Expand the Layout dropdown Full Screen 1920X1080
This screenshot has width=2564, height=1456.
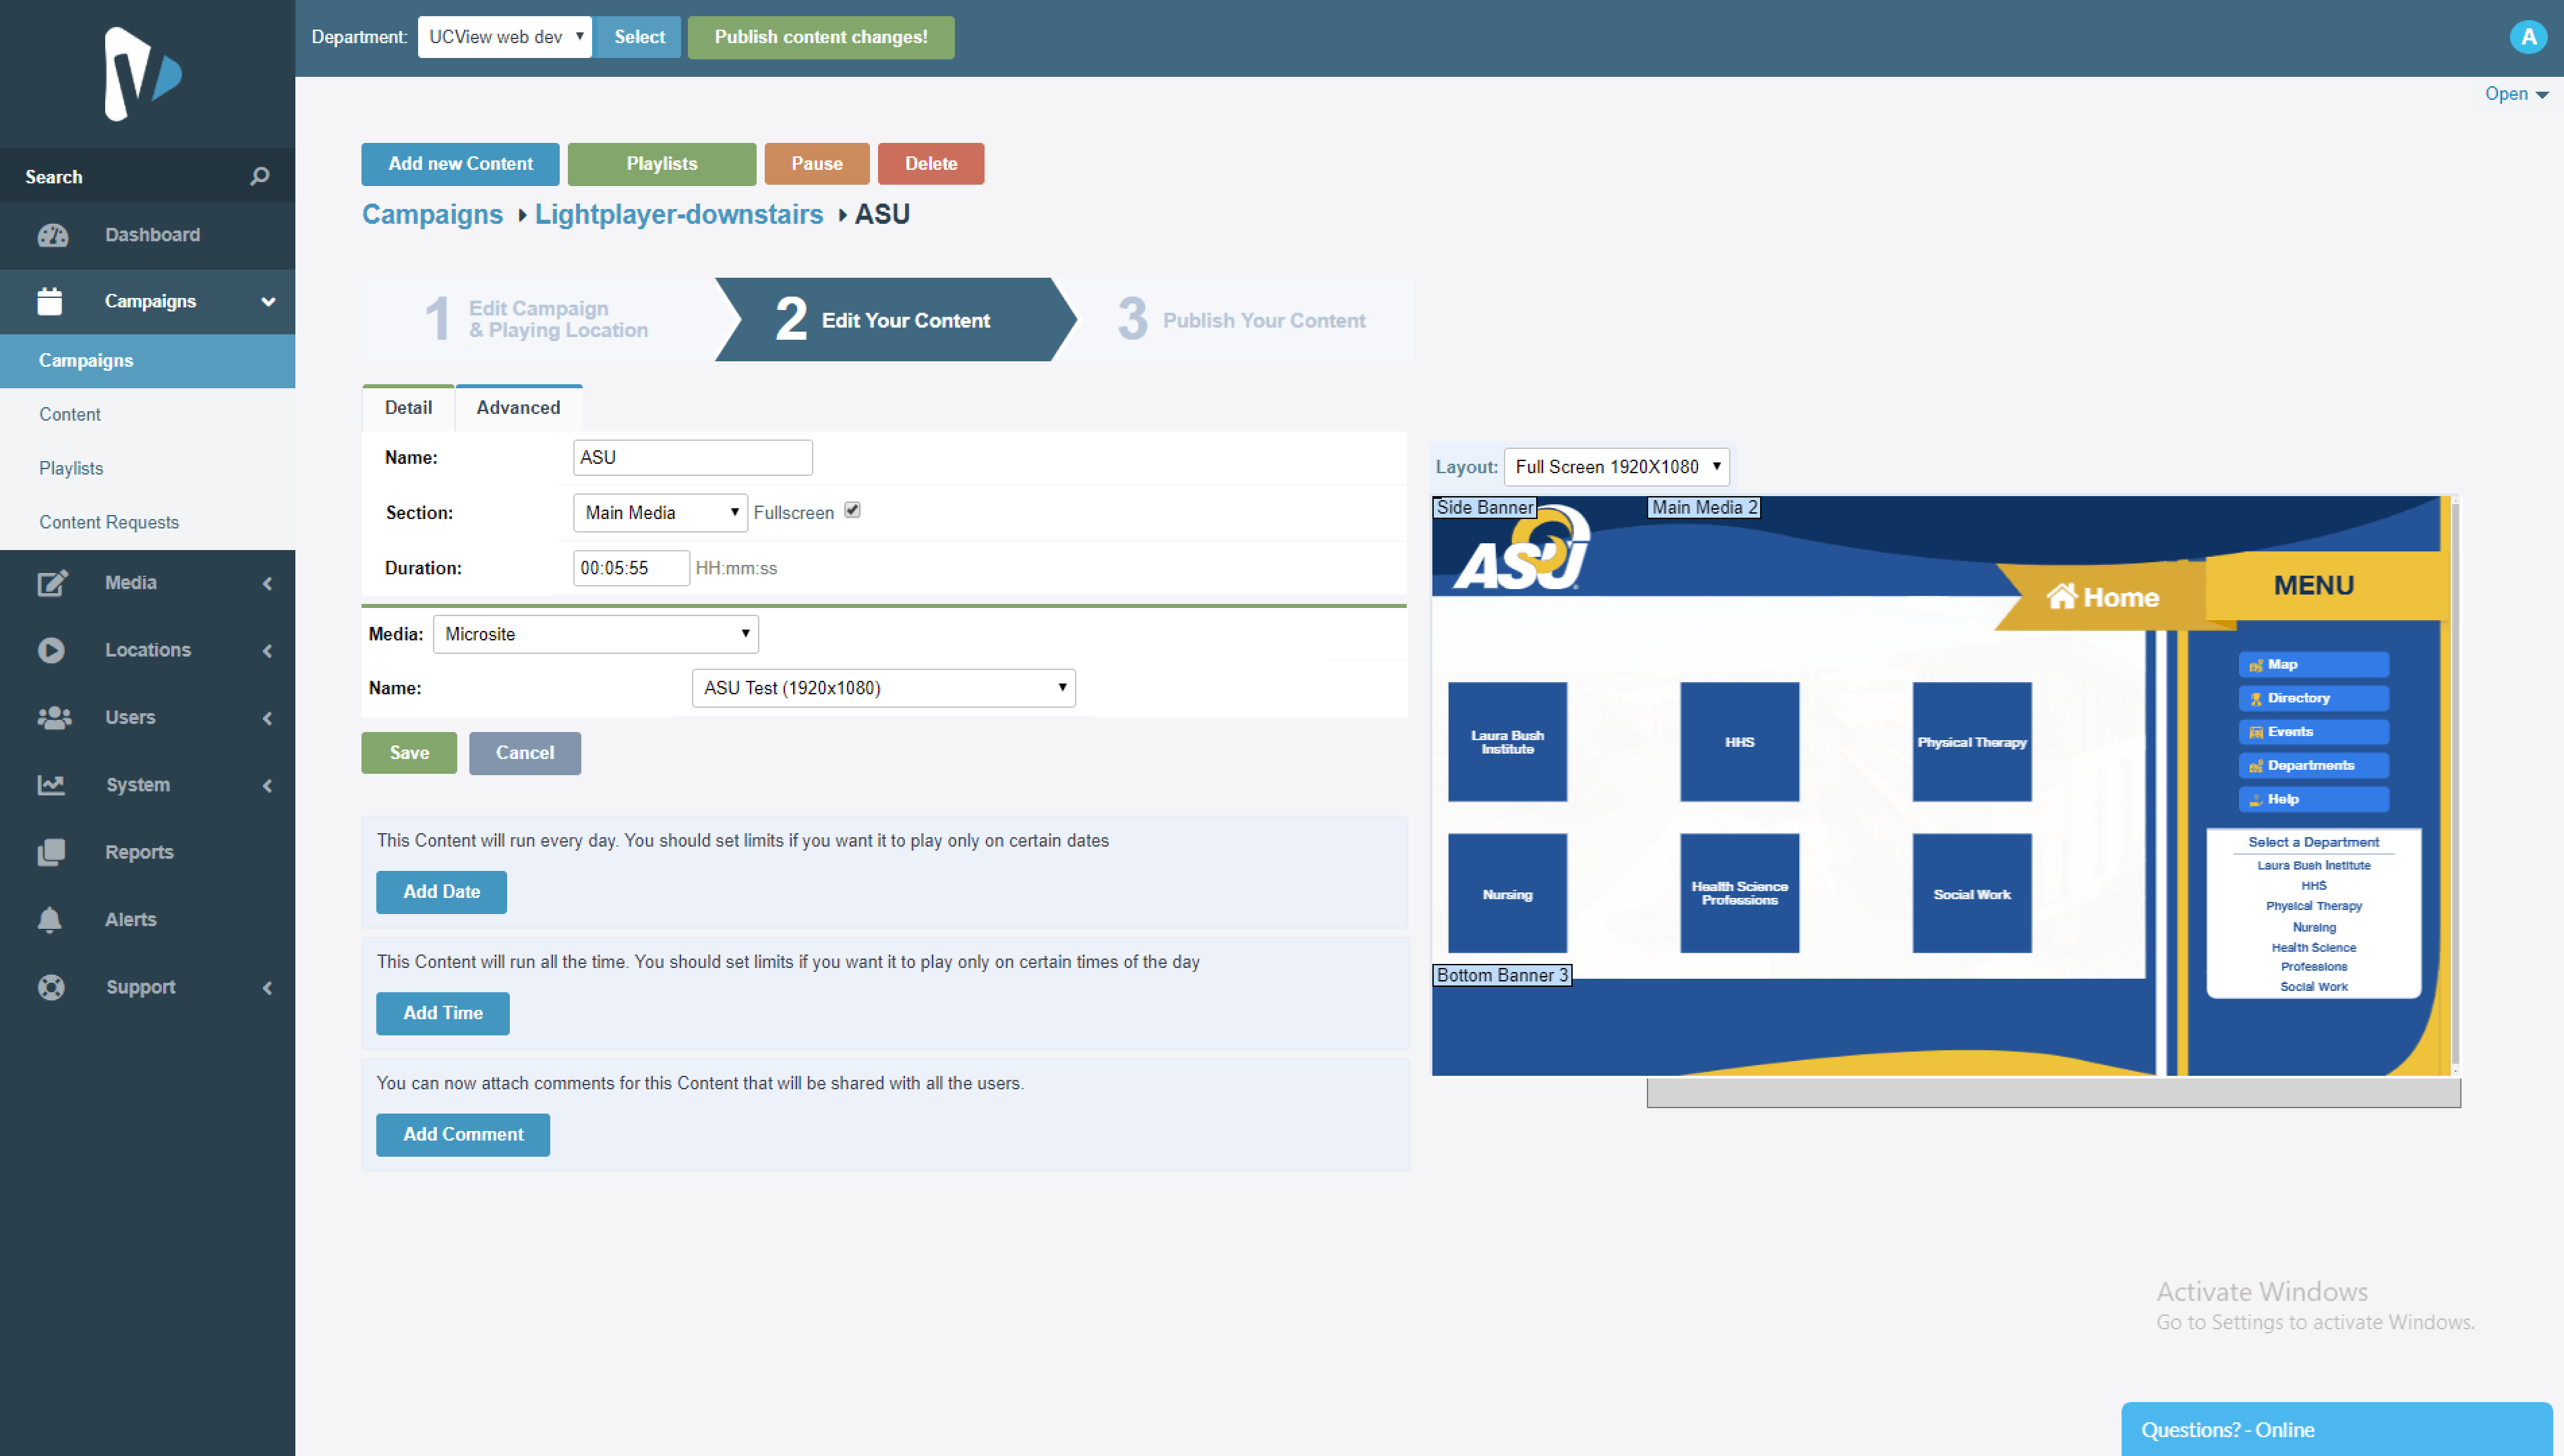[x=1616, y=467]
